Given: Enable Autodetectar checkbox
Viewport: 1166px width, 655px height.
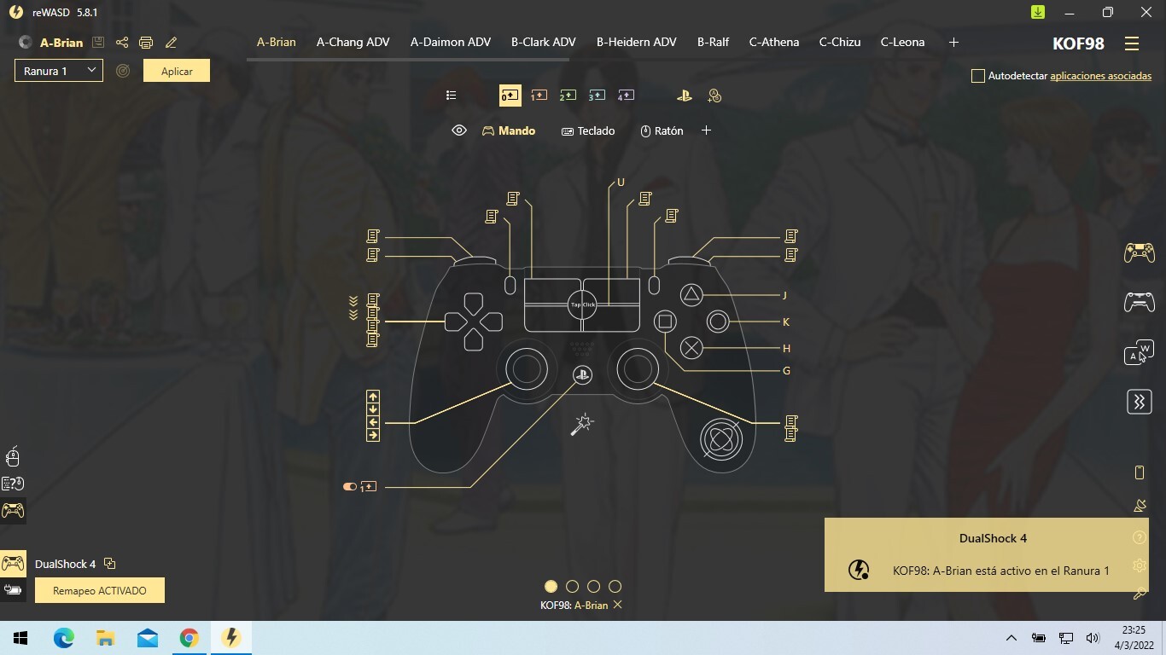Looking at the screenshot, I should pyautogui.click(x=978, y=76).
